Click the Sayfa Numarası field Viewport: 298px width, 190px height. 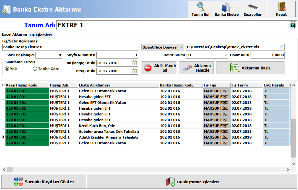pyautogui.click(x=117, y=55)
